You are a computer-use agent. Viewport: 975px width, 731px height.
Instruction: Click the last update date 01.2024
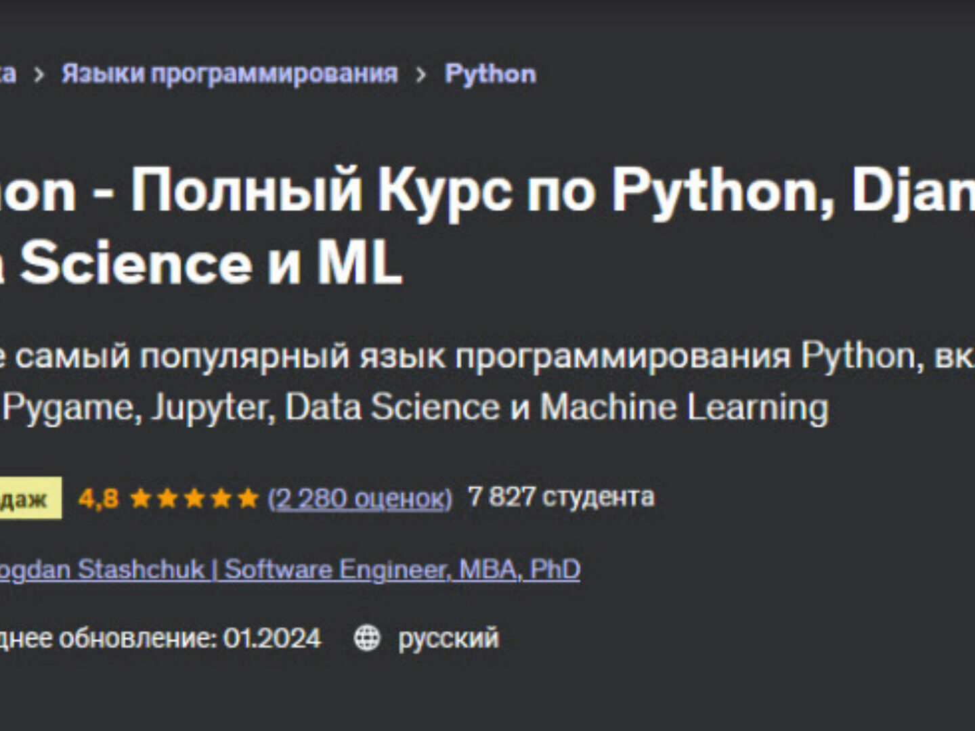coord(272,638)
